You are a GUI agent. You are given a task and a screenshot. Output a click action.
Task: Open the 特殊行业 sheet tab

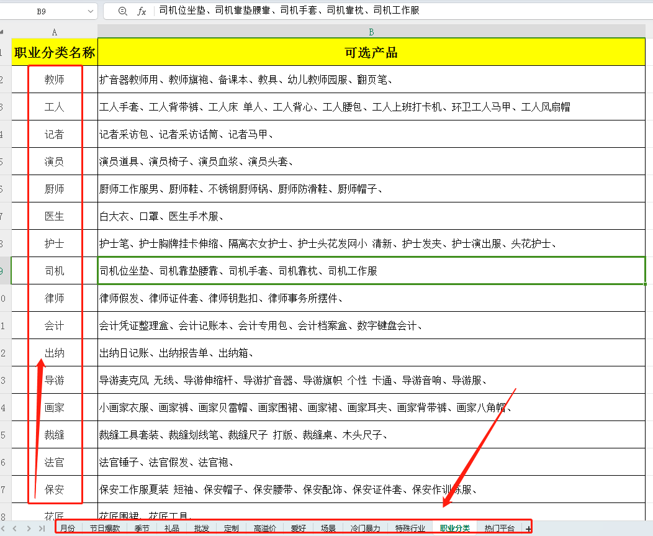[x=410, y=527]
